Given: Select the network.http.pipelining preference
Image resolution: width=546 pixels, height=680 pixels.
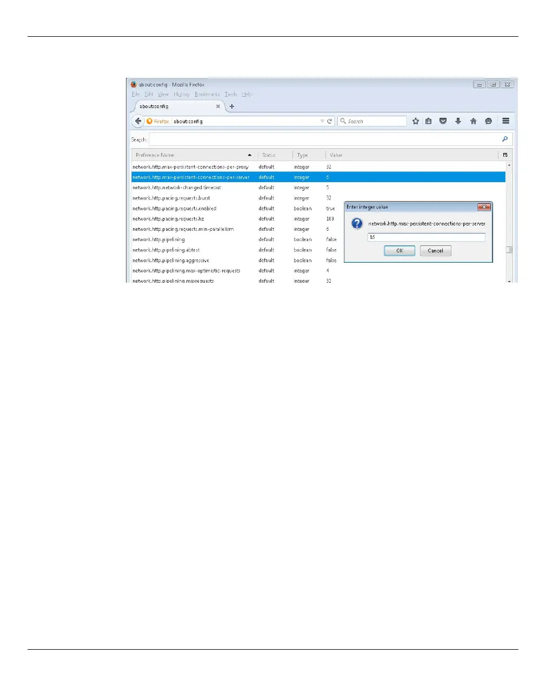Looking at the screenshot, I should tap(158, 239).
